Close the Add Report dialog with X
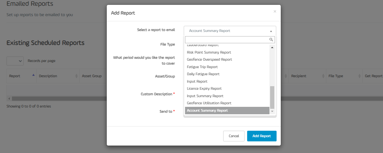 point(275,11)
